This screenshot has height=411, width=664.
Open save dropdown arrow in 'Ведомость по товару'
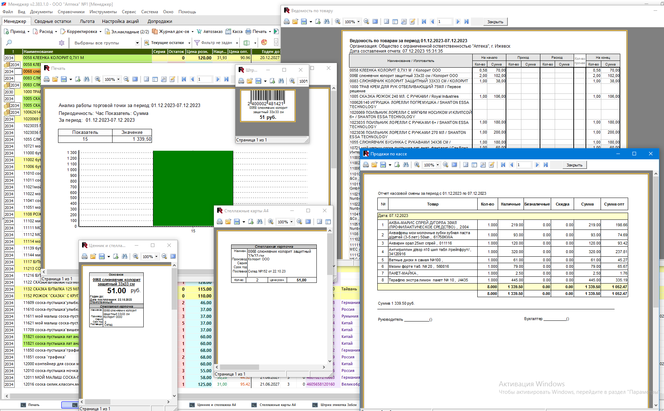point(311,22)
